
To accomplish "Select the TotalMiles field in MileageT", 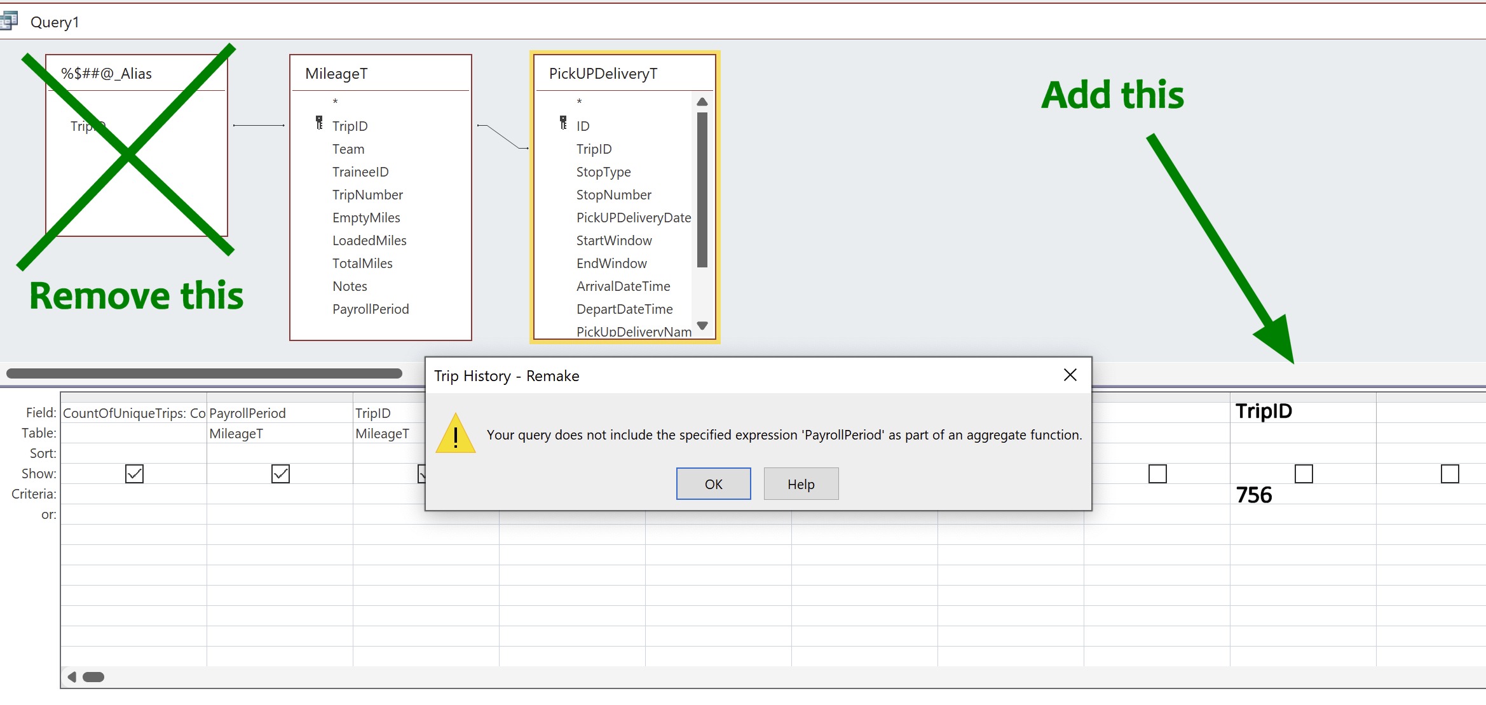I will tap(362, 264).
